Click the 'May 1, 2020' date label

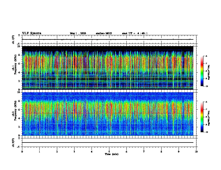pos(78,33)
